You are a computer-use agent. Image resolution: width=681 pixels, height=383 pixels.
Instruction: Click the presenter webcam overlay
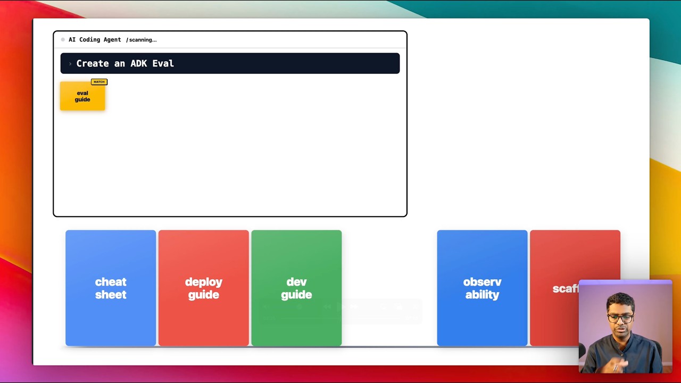tap(626, 326)
